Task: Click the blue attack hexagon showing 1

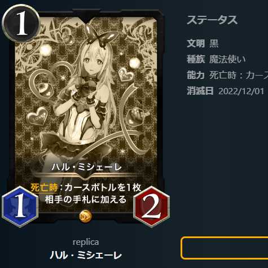Action: (20, 207)
